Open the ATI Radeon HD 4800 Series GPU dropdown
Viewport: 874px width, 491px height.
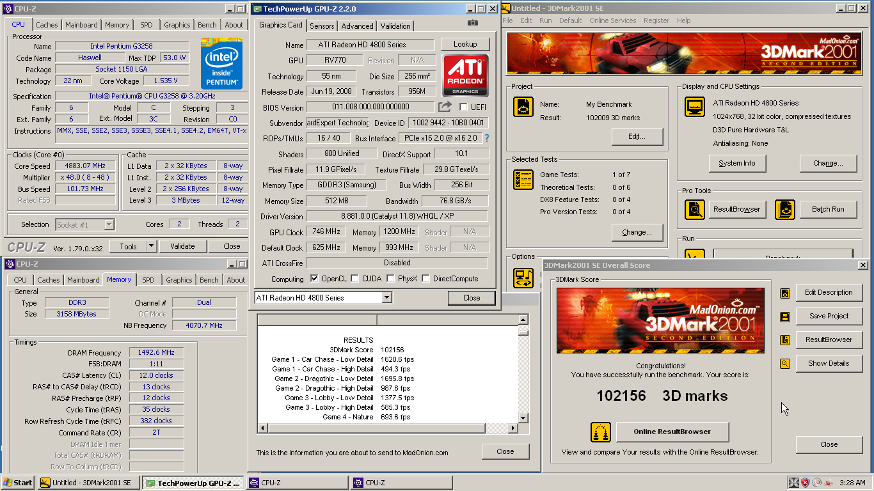tap(386, 298)
